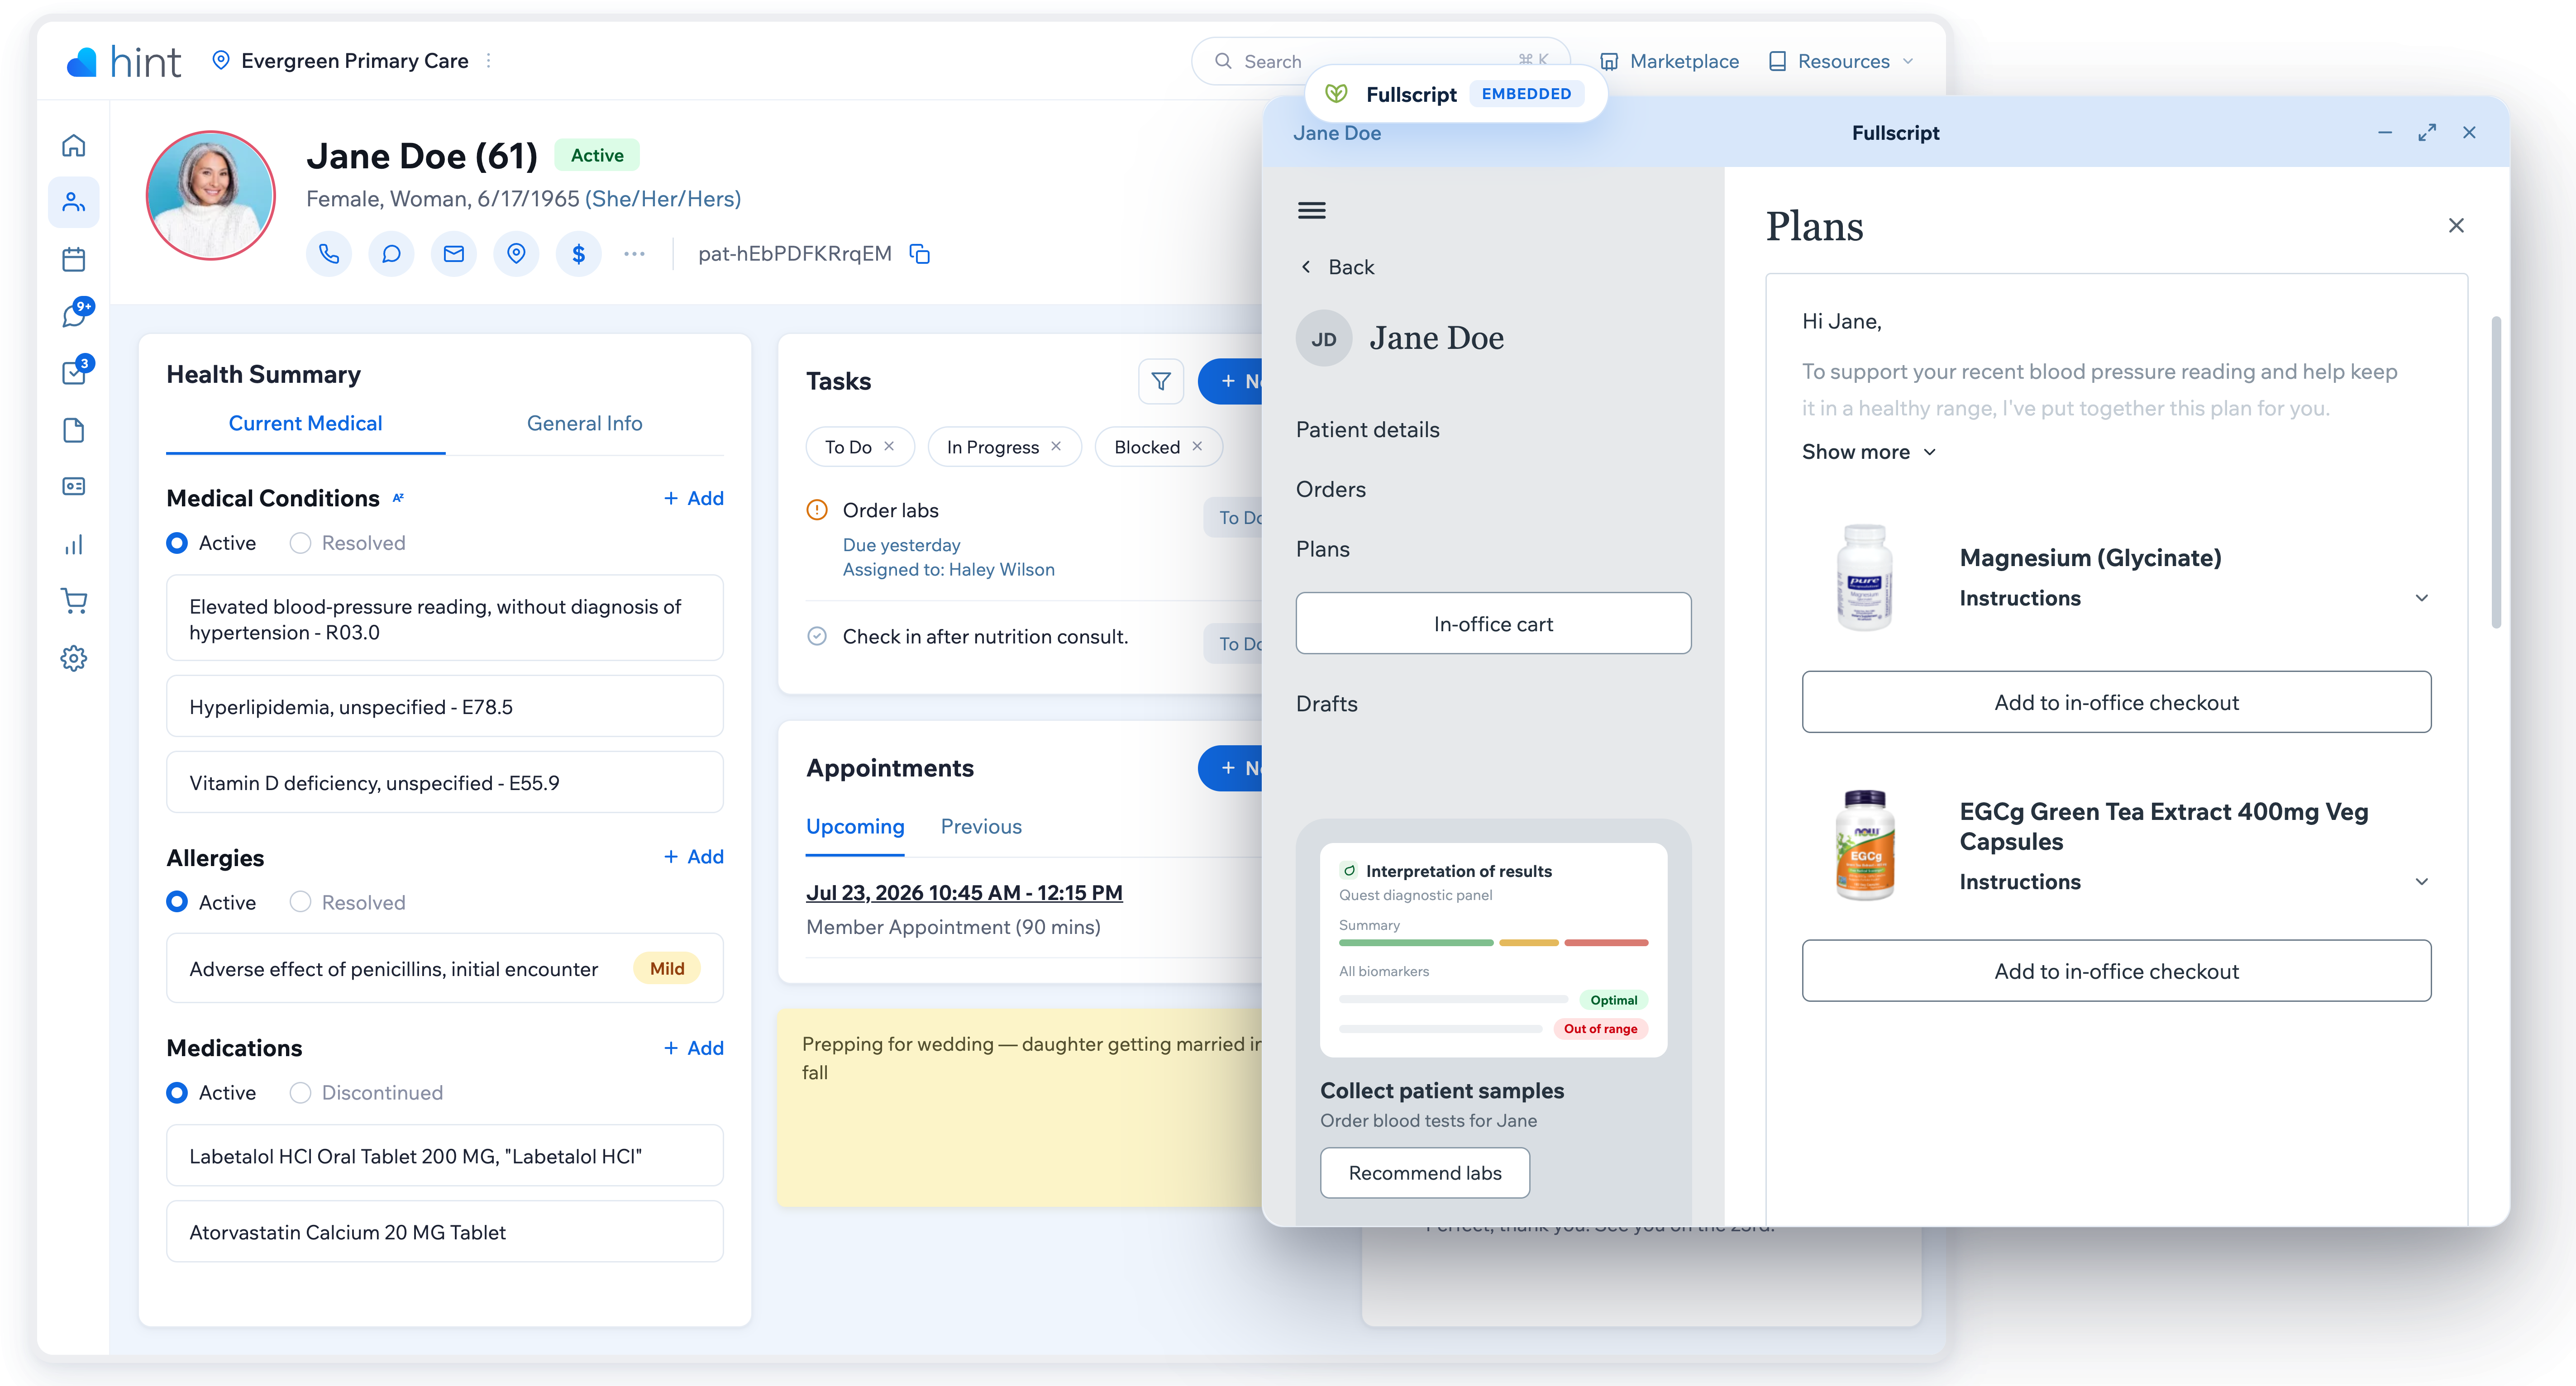Click the Plans pane scrollbar
The height and width of the screenshot is (1386, 2576).
click(2496, 472)
